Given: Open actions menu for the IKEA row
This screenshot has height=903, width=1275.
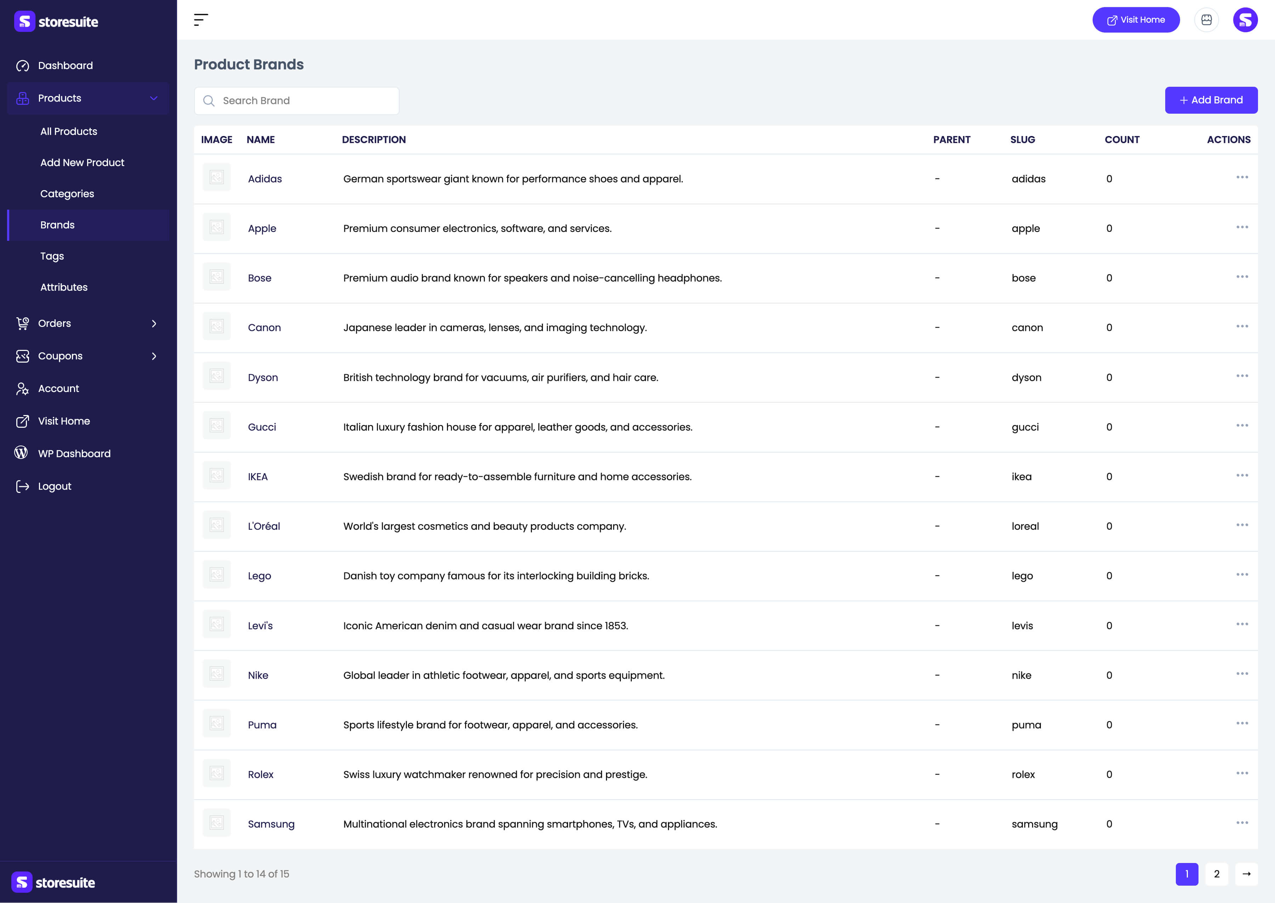Looking at the screenshot, I should [x=1242, y=476].
